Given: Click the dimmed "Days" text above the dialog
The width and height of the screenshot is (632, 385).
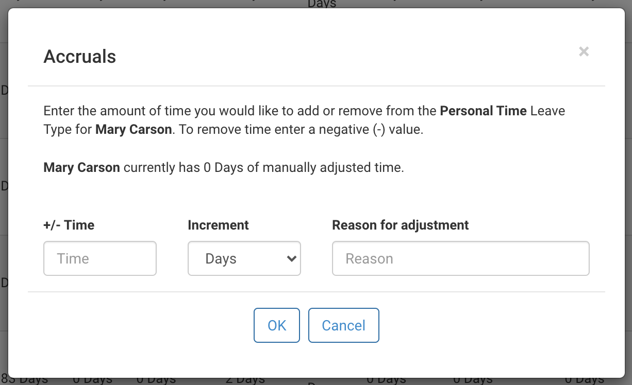Looking at the screenshot, I should (322, 4).
